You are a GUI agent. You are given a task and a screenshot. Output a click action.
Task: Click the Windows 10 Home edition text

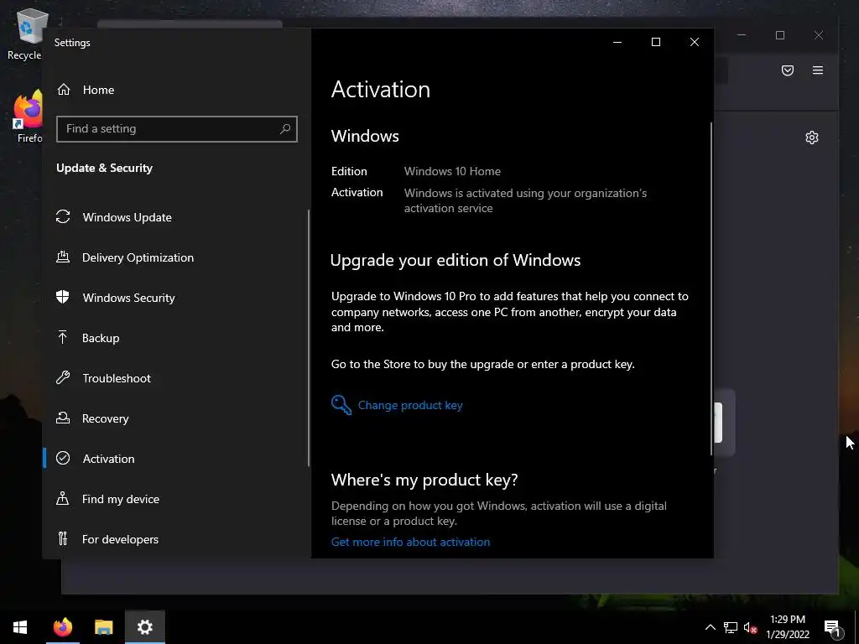452,171
